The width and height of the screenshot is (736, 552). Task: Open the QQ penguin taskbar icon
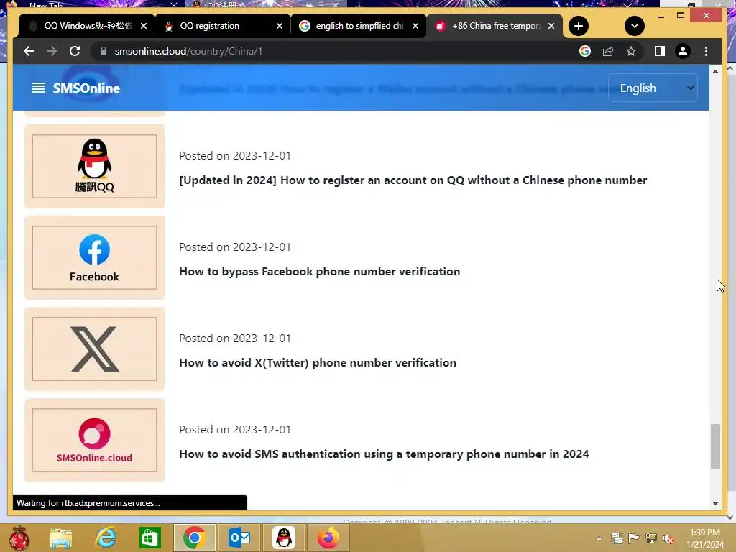point(284,538)
